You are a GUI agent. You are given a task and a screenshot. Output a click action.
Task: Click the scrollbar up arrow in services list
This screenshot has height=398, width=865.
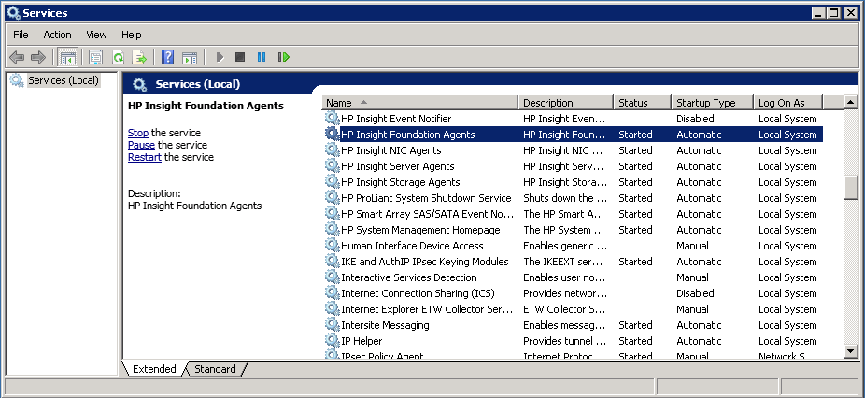(x=851, y=102)
